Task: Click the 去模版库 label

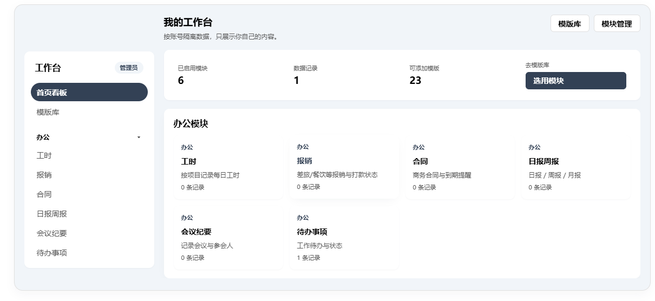Action: coord(537,65)
